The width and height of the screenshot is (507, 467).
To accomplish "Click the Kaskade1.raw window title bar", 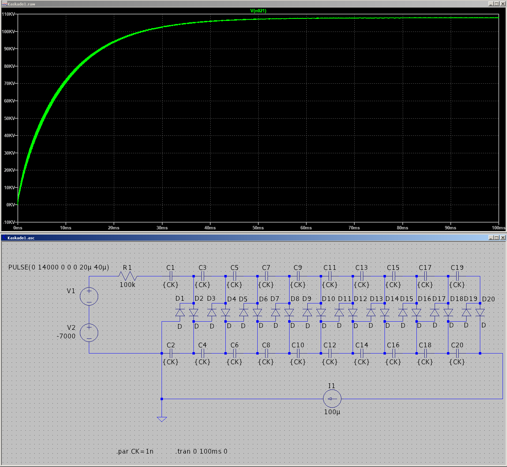I will click(x=254, y=4).
